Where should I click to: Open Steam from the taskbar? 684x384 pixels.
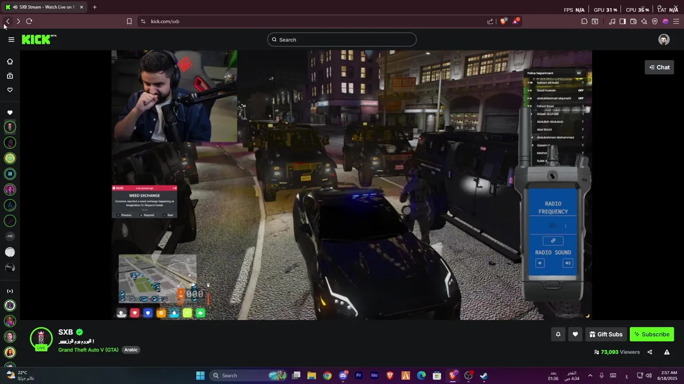tap(484, 375)
